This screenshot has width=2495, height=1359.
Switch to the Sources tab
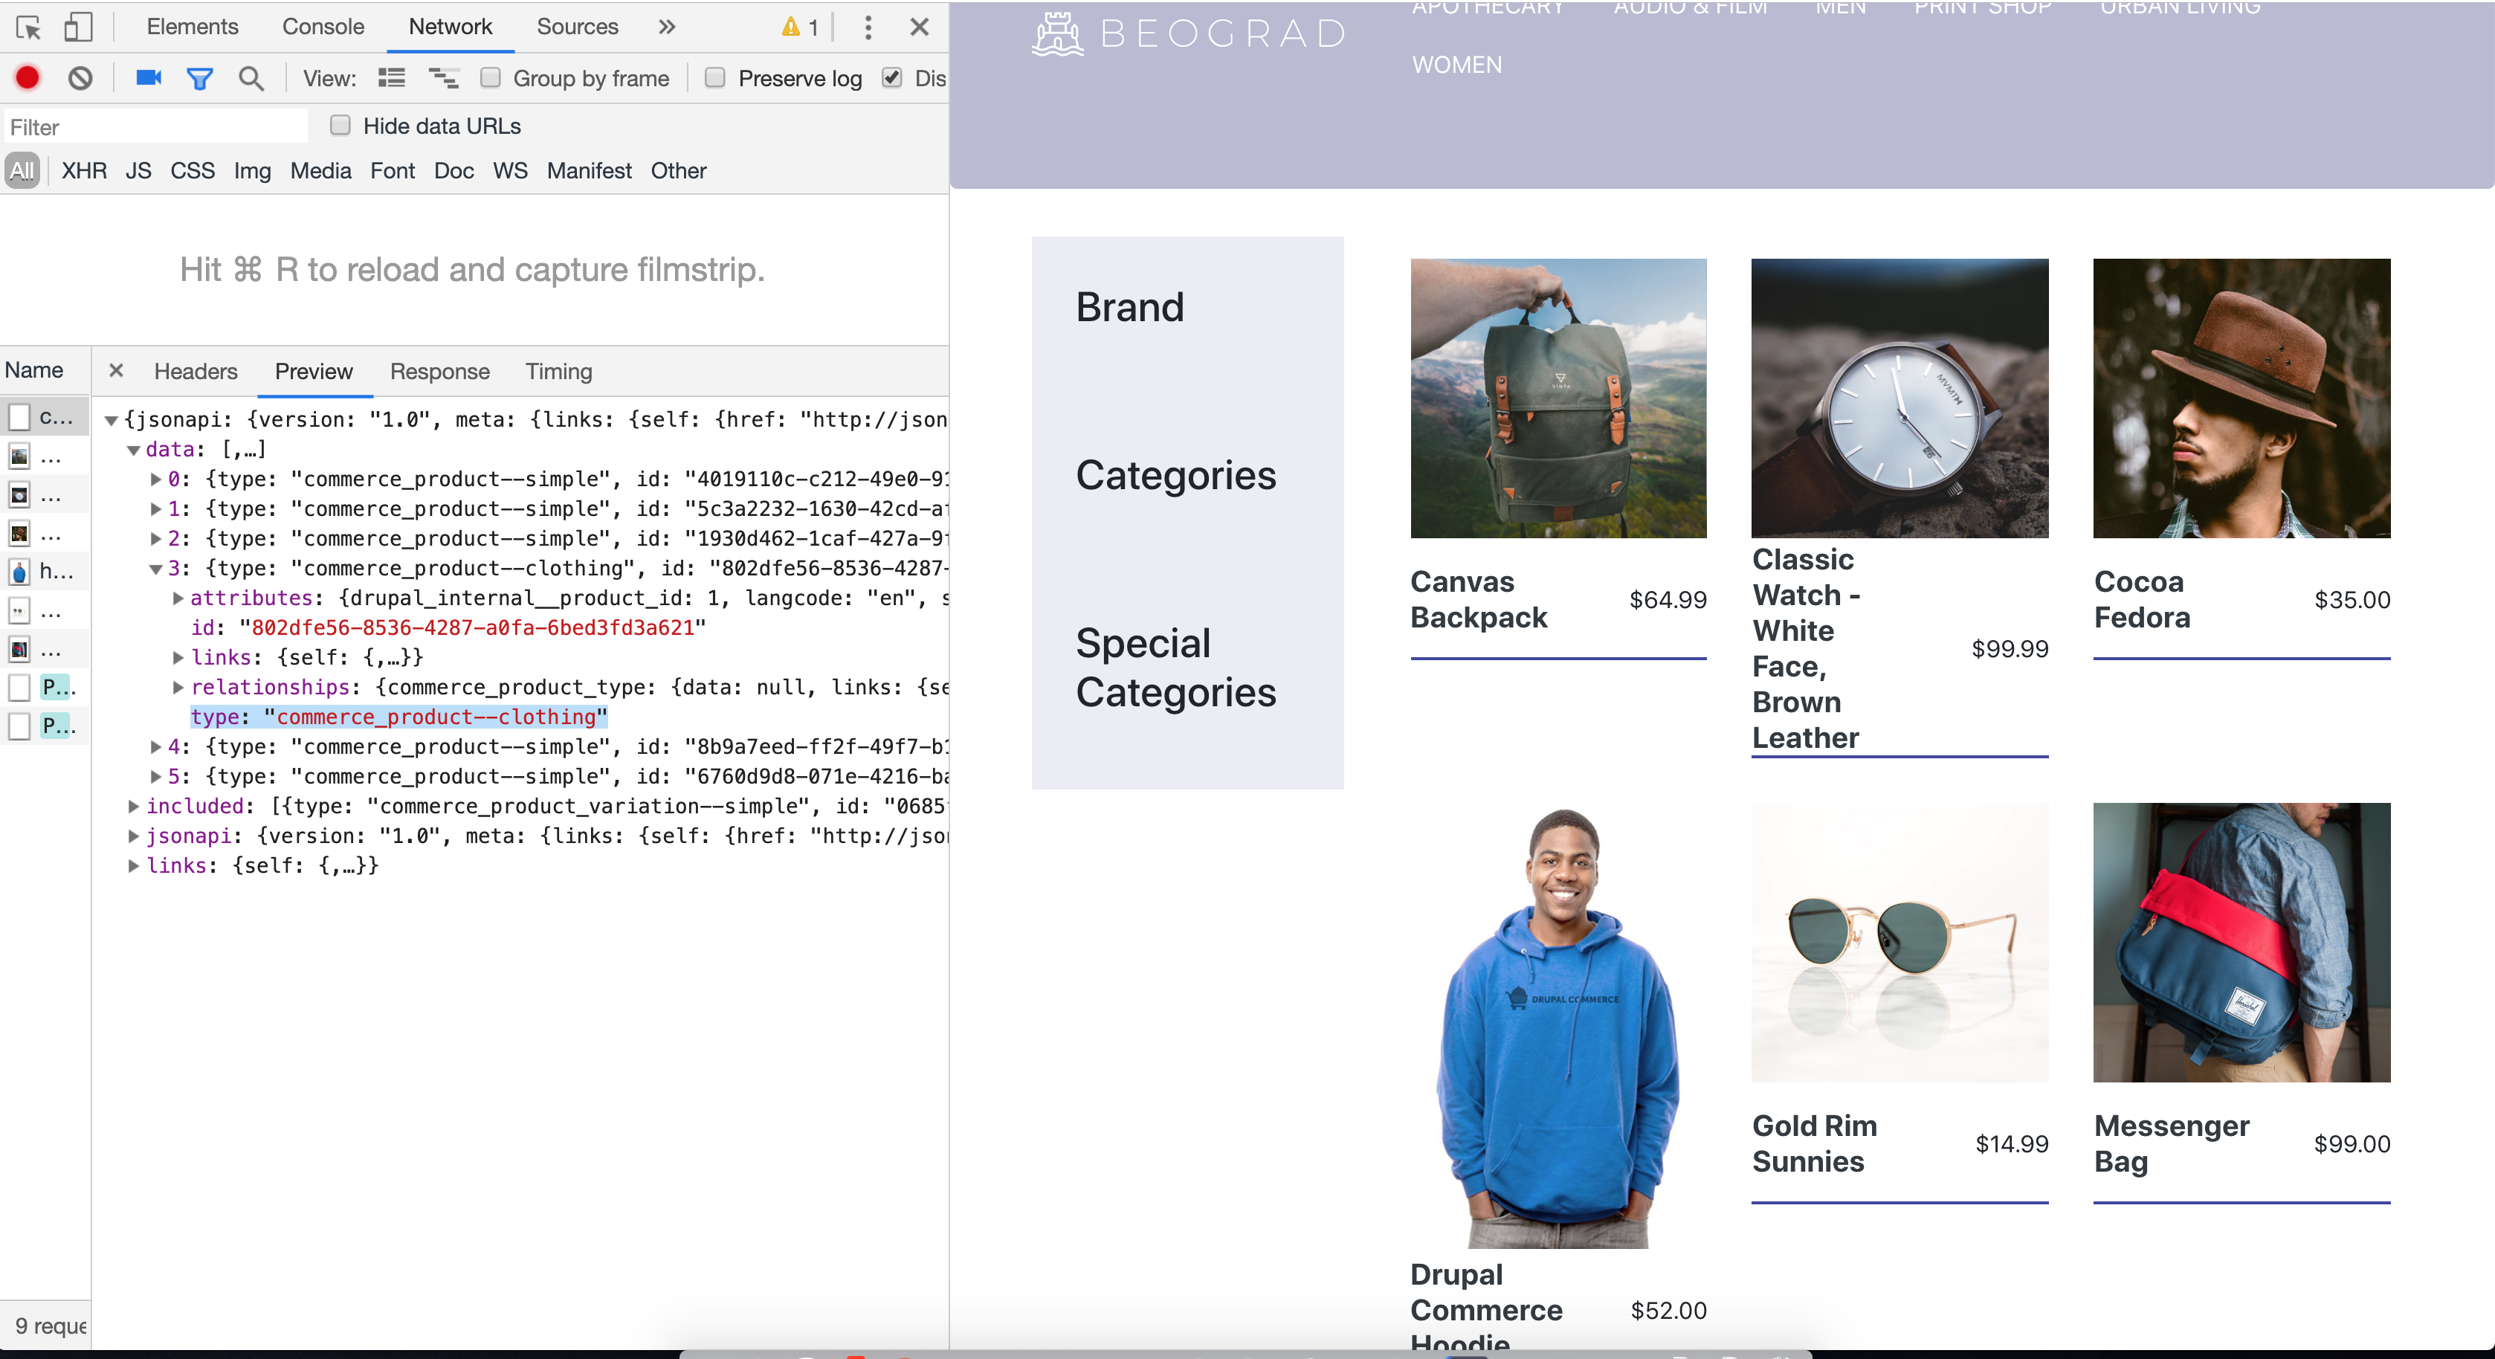click(x=577, y=27)
